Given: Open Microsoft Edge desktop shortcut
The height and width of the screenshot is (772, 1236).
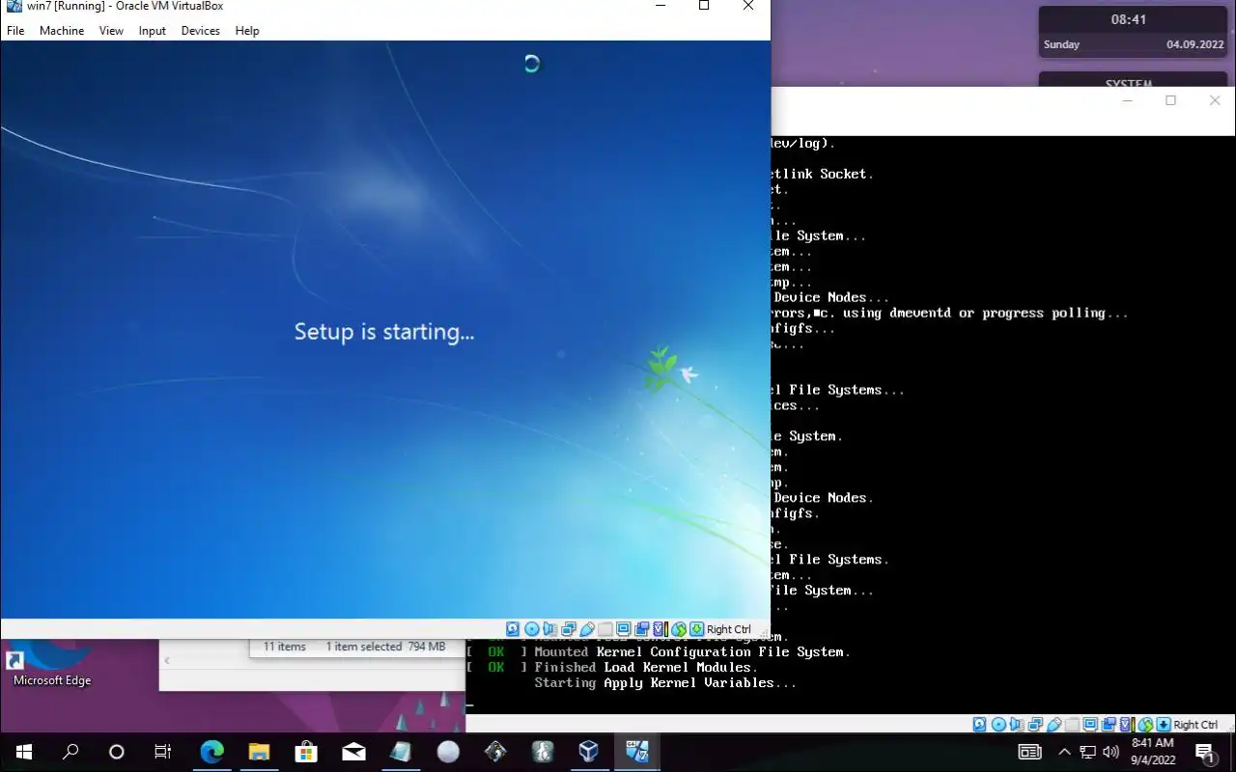Looking at the screenshot, I should coord(52,664).
